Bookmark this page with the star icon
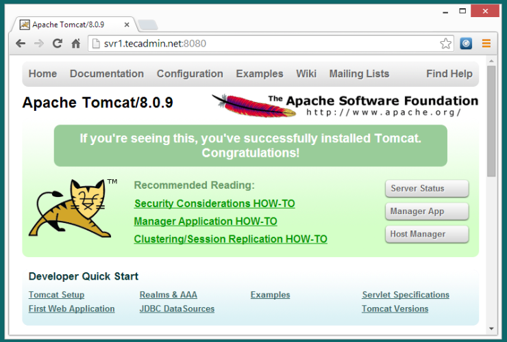Image resolution: width=507 pixels, height=342 pixels. tap(446, 44)
